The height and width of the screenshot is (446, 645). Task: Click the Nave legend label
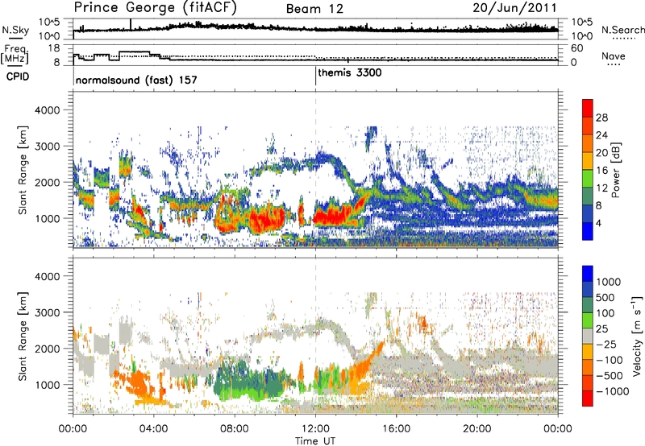[x=613, y=56]
